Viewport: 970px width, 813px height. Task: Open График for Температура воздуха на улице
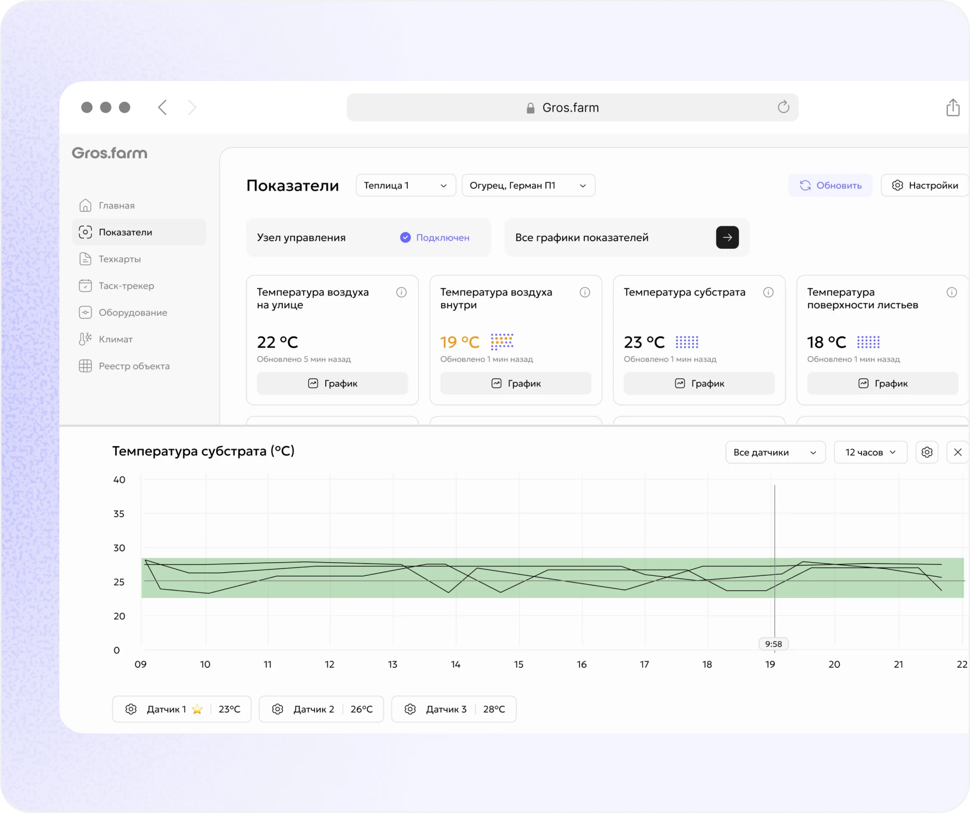333,383
